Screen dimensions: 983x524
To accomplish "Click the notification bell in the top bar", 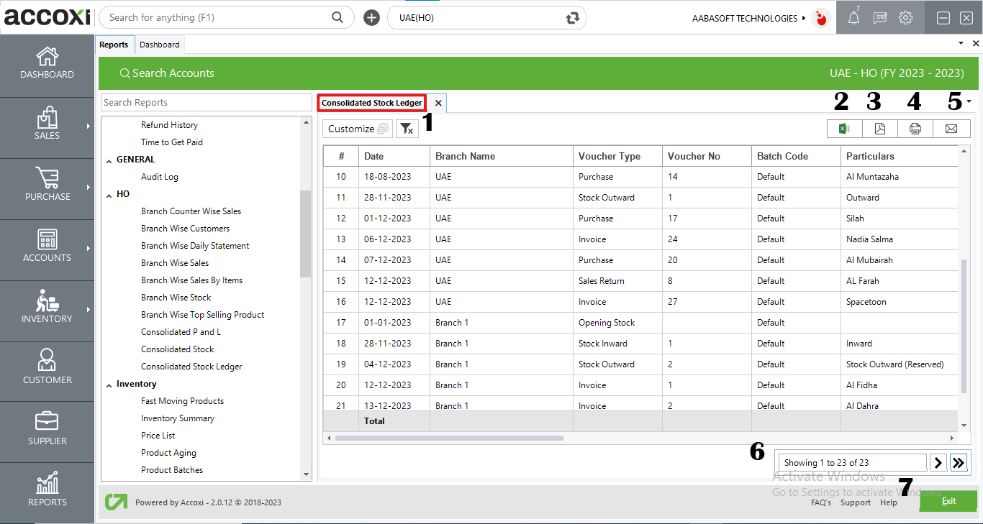I will tap(853, 17).
